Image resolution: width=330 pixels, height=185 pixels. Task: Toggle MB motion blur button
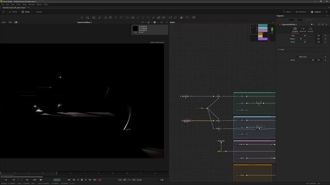point(125,180)
